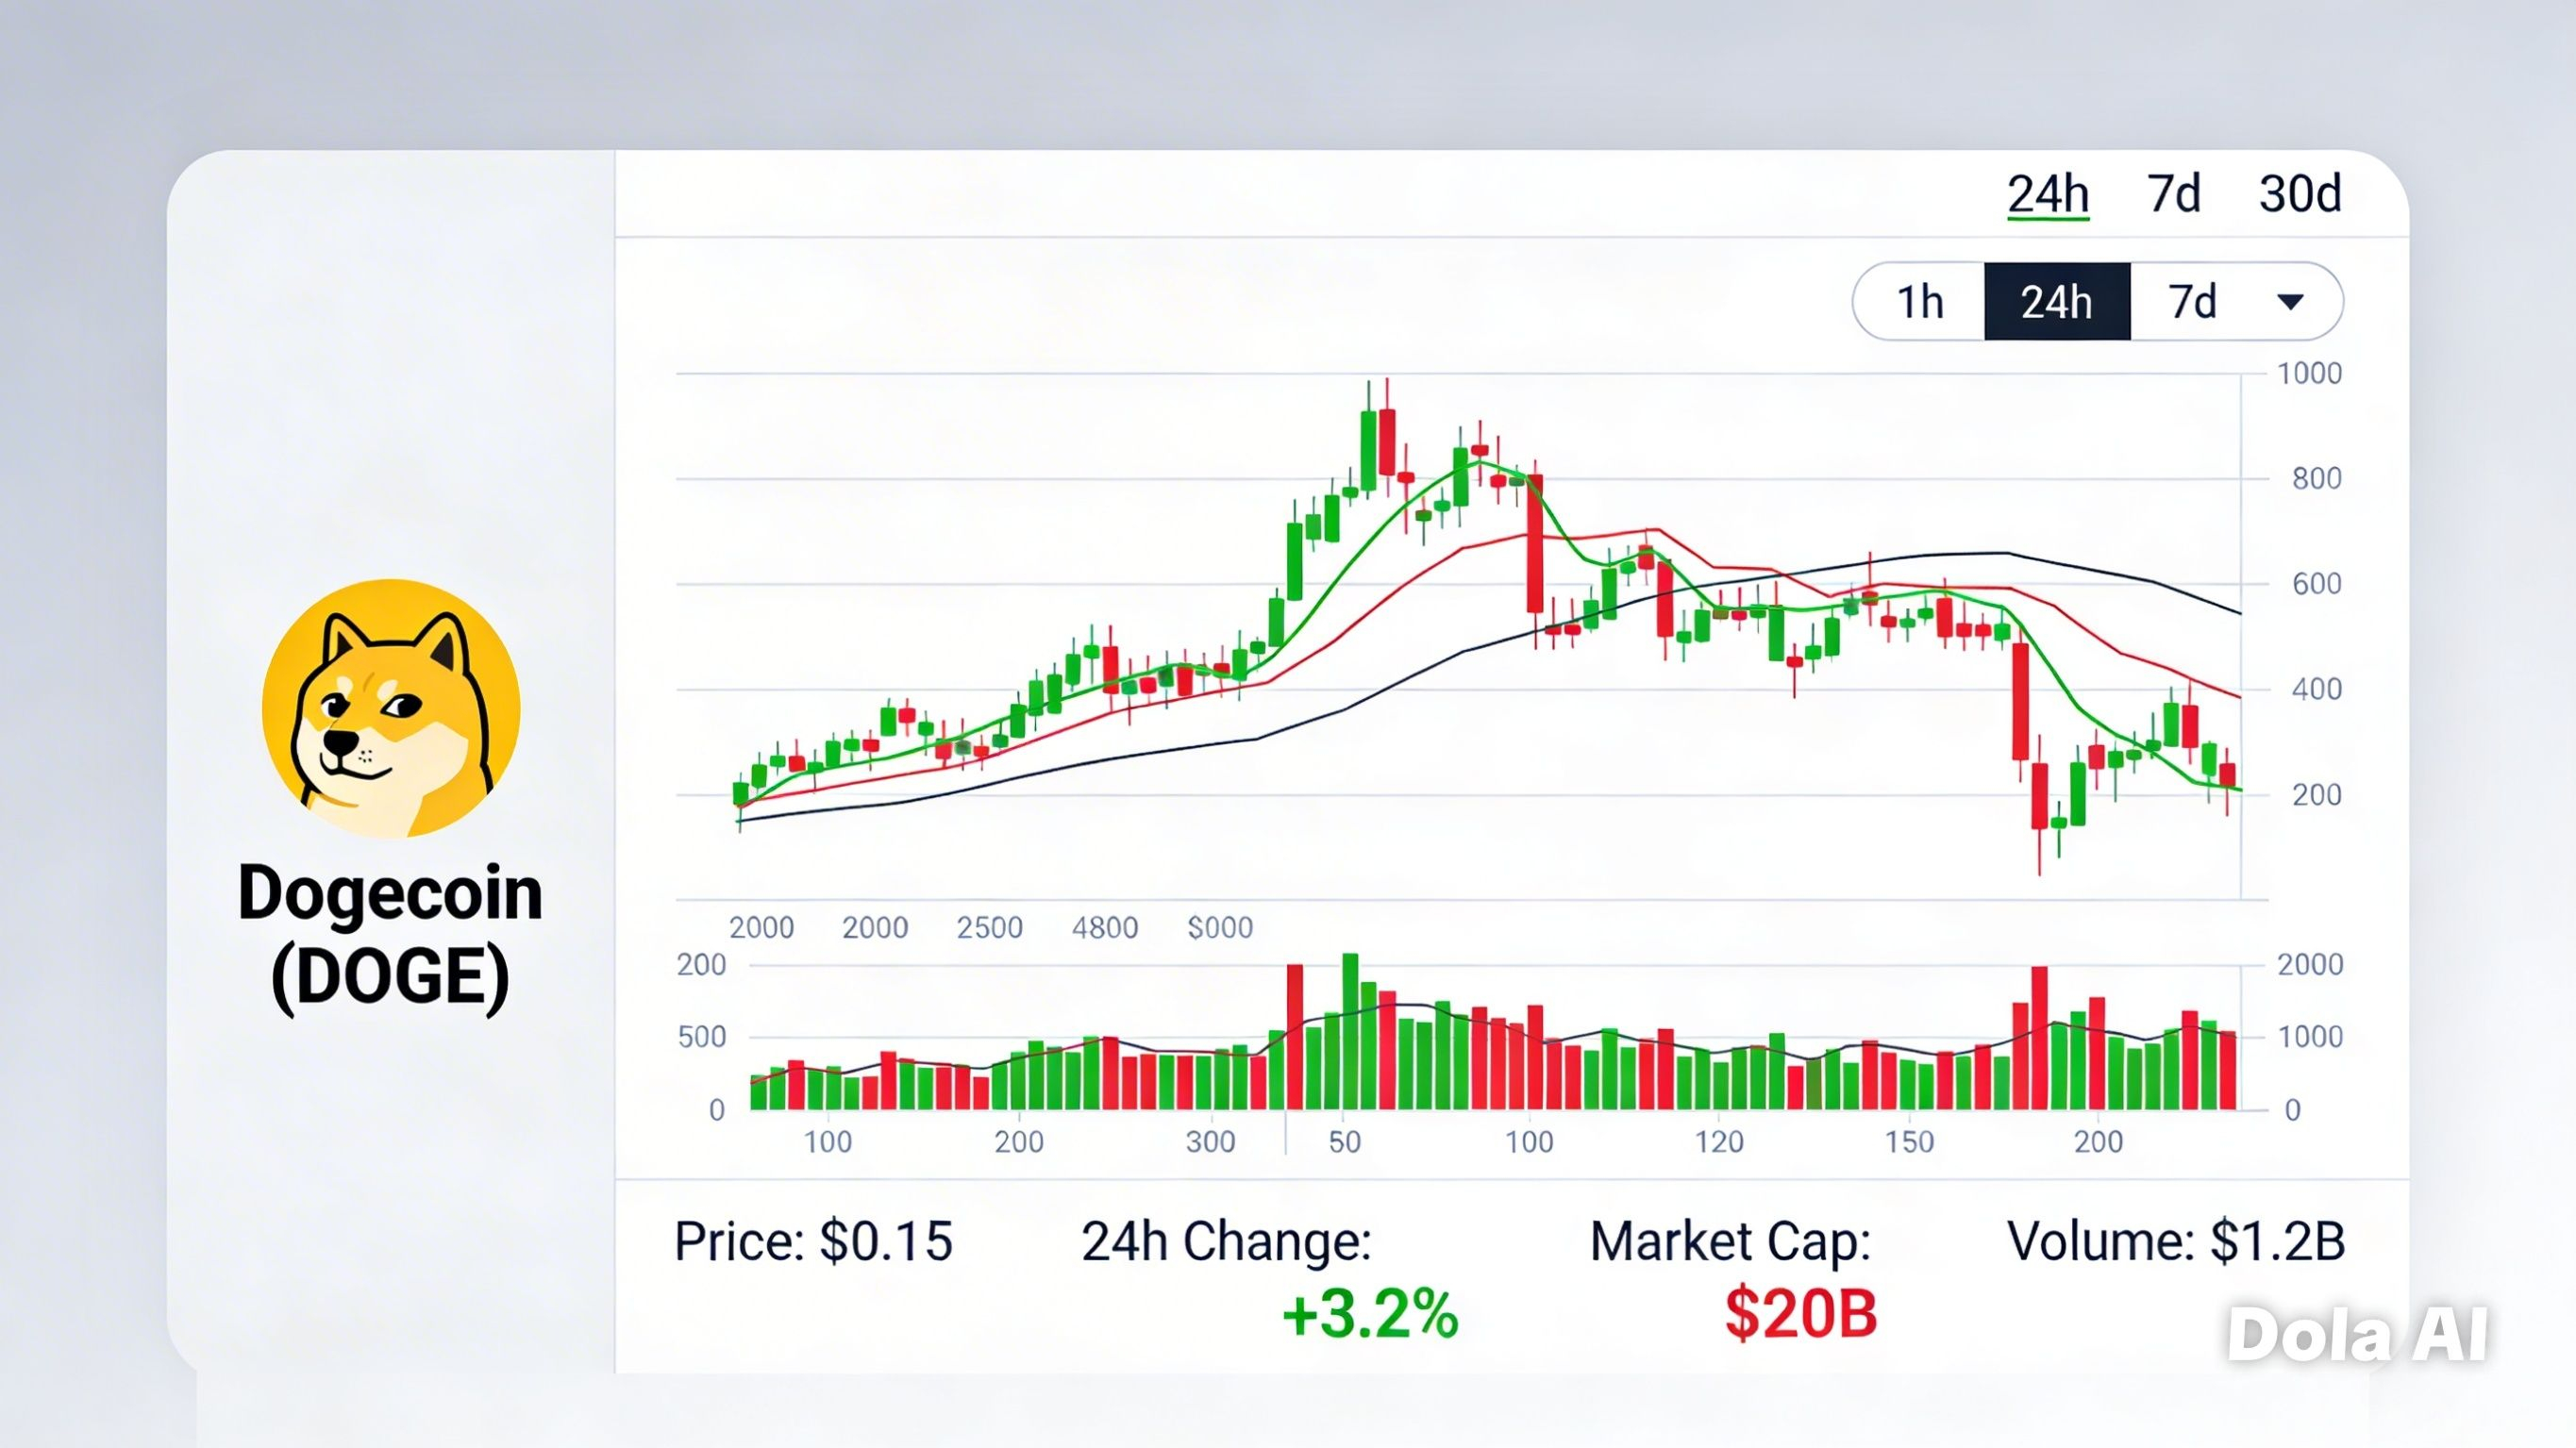This screenshot has height=1448, width=2576.
Task: Choose the 7d interval toggle
Action: (x=2192, y=302)
